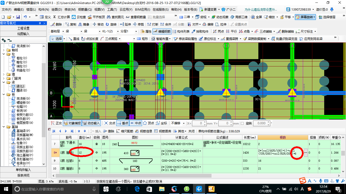Image resolution: width=346 pixels, height=194 pixels.
Task: Click the Microsoft Edge taskbar icon
Action: 137,189
